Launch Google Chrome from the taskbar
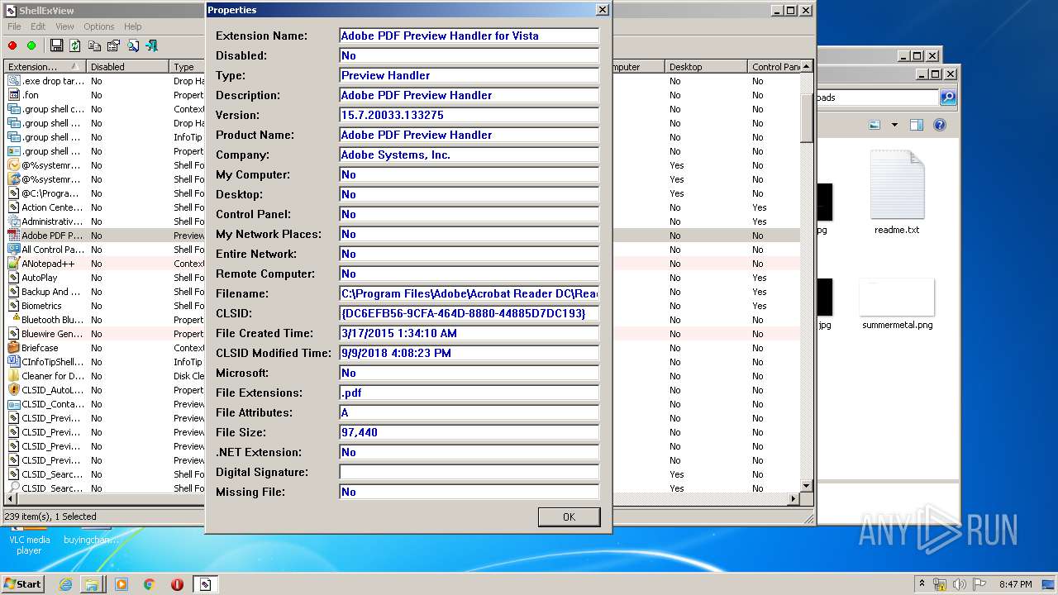1058x595 pixels. [x=149, y=584]
